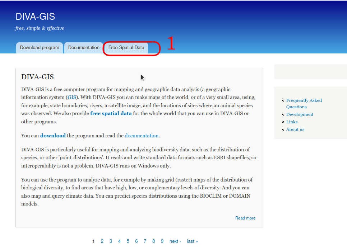Open the 'documentation' link in the article
The height and width of the screenshot is (250, 347).
tap(142, 136)
